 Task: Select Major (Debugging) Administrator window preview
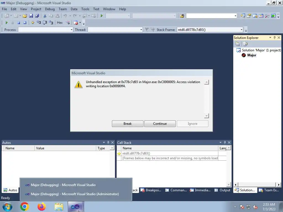tap(76, 194)
